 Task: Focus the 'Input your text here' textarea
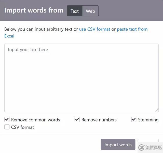point(81,78)
